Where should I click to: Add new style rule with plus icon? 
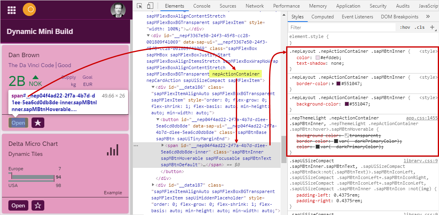pyautogui.click(x=433, y=27)
